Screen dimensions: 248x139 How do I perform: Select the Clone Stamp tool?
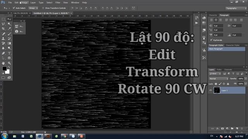click(x=3, y=39)
